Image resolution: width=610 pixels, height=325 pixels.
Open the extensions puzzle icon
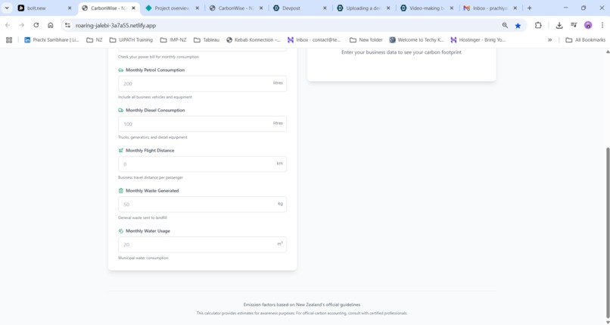point(538,25)
